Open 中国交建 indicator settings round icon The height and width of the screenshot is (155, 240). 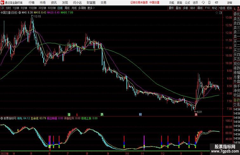[x=20, y=13]
